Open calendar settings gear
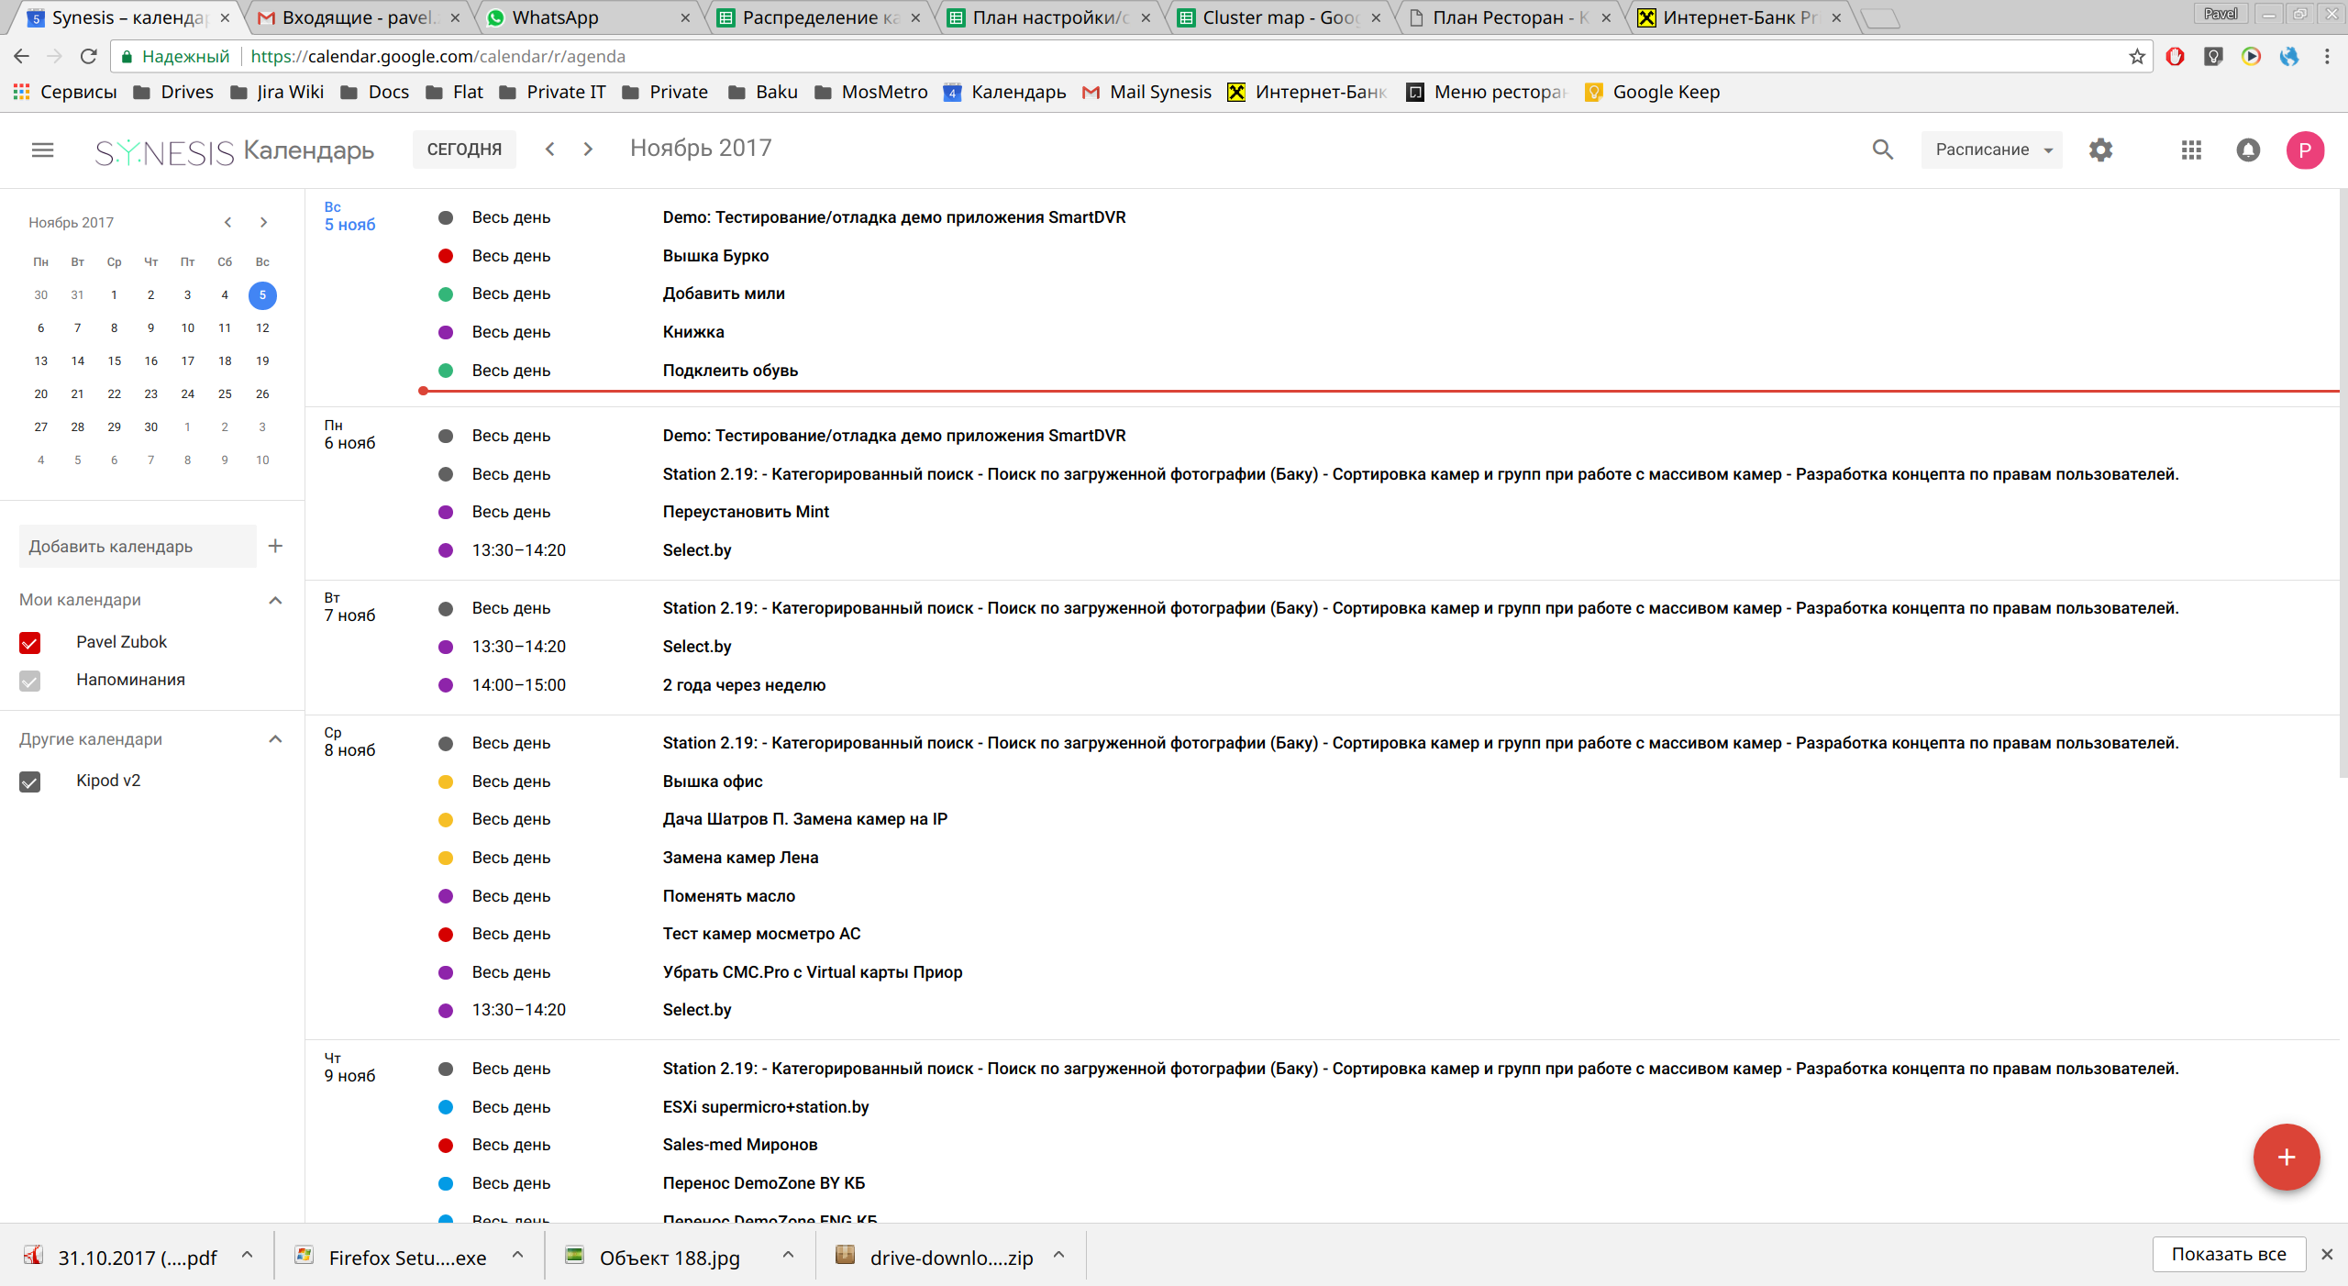The width and height of the screenshot is (2348, 1286). (2100, 150)
